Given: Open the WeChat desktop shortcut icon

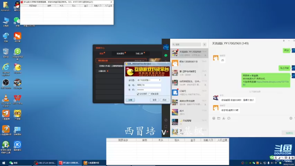Looking at the screenshot, I should click(x=17, y=22).
